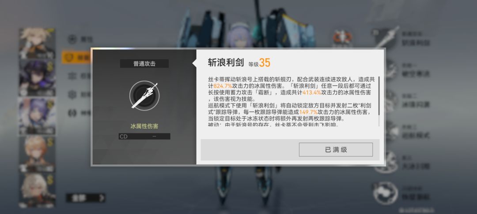Click the gear icon in left menu
This screenshot has width=477, height=214.
[72, 94]
